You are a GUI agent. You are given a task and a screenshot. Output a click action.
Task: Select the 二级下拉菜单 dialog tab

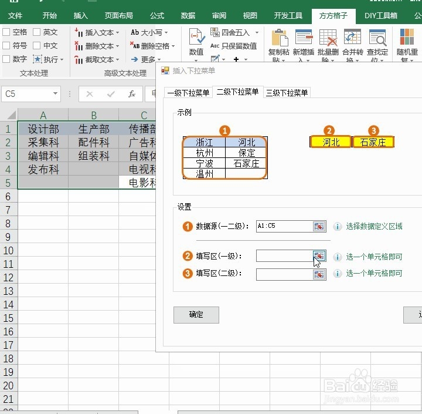[237, 92]
